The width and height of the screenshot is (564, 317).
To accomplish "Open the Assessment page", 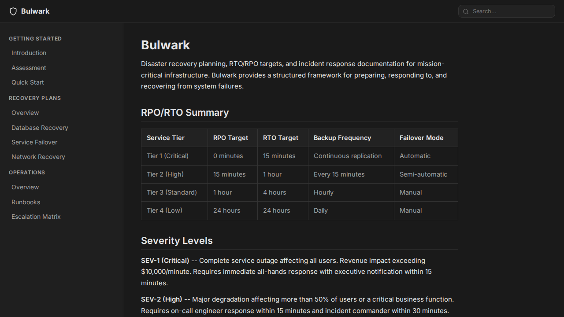I will (29, 68).
